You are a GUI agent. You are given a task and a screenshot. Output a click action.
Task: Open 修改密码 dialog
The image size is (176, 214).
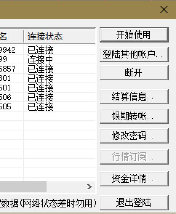(134, 136)
